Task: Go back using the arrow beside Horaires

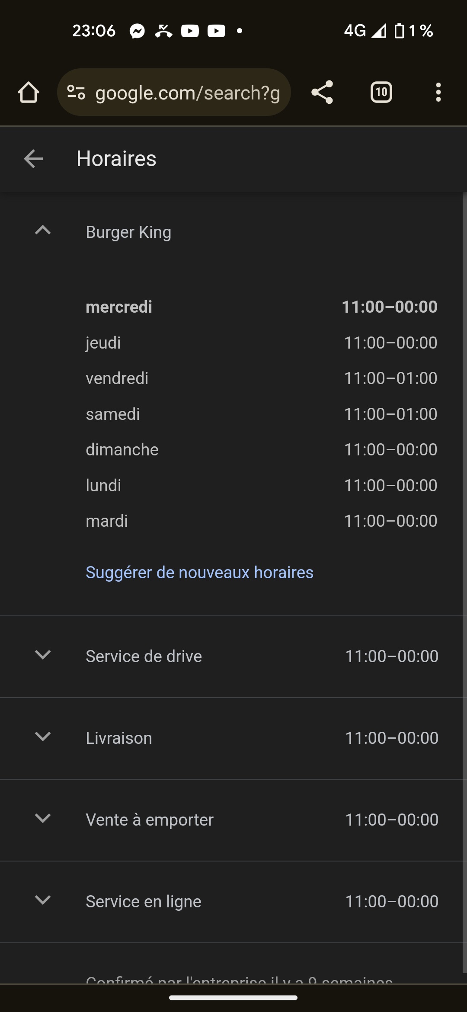Action: 33,159
